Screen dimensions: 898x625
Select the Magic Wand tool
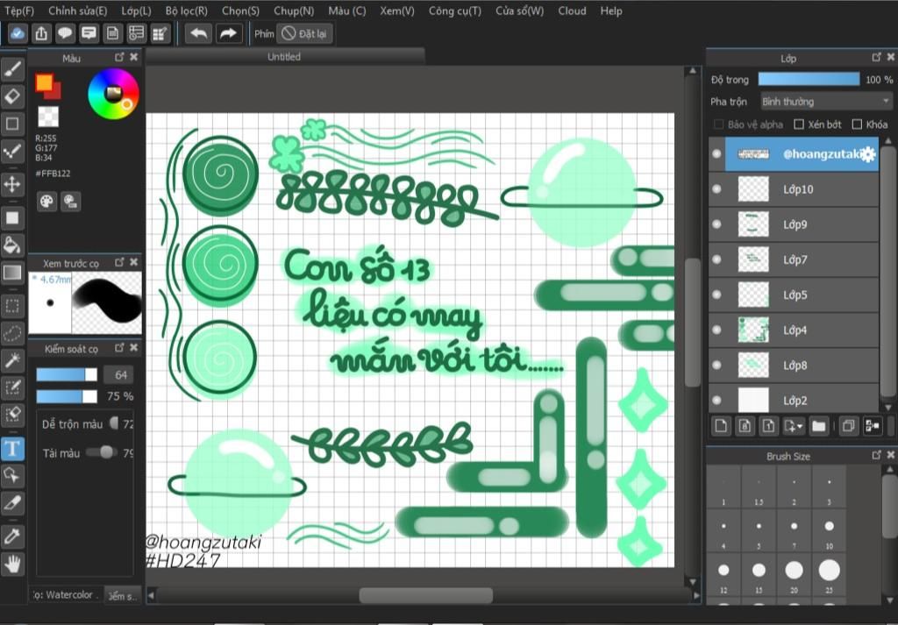(12, 360)
